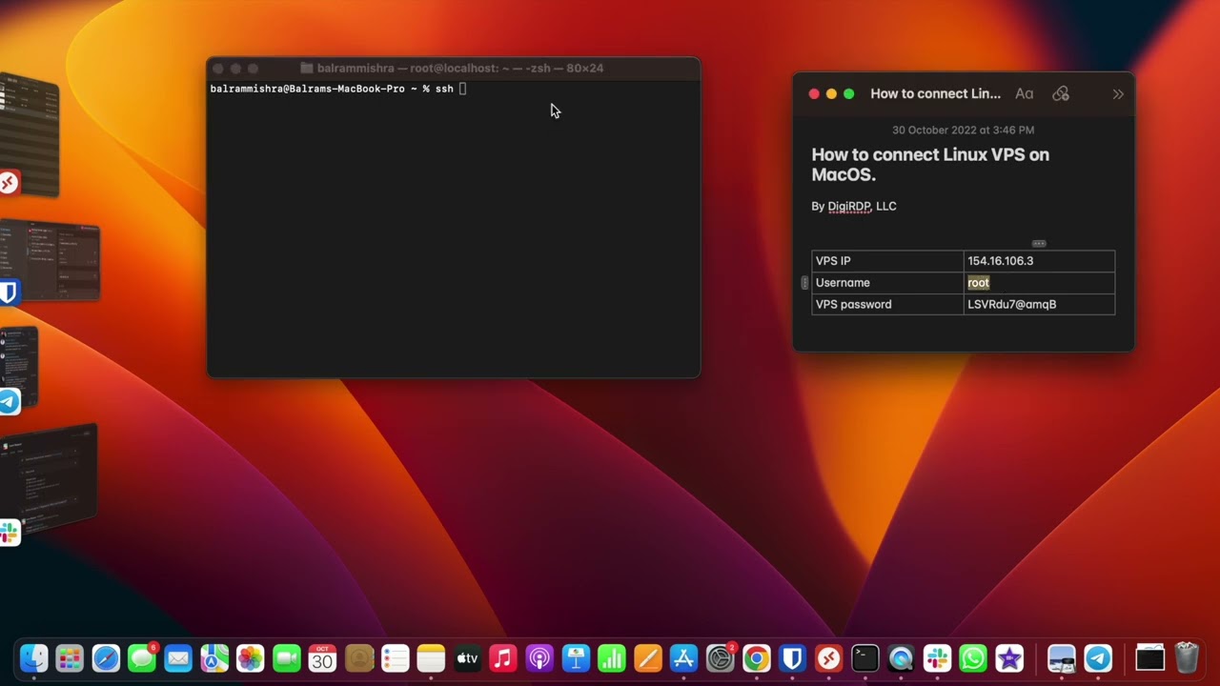Click the note heading How to connect Linux VPS

coord(930,165)
